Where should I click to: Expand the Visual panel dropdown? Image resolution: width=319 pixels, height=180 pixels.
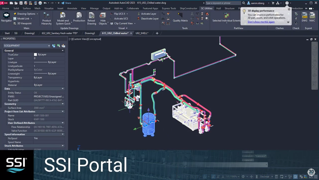(123, 28)
